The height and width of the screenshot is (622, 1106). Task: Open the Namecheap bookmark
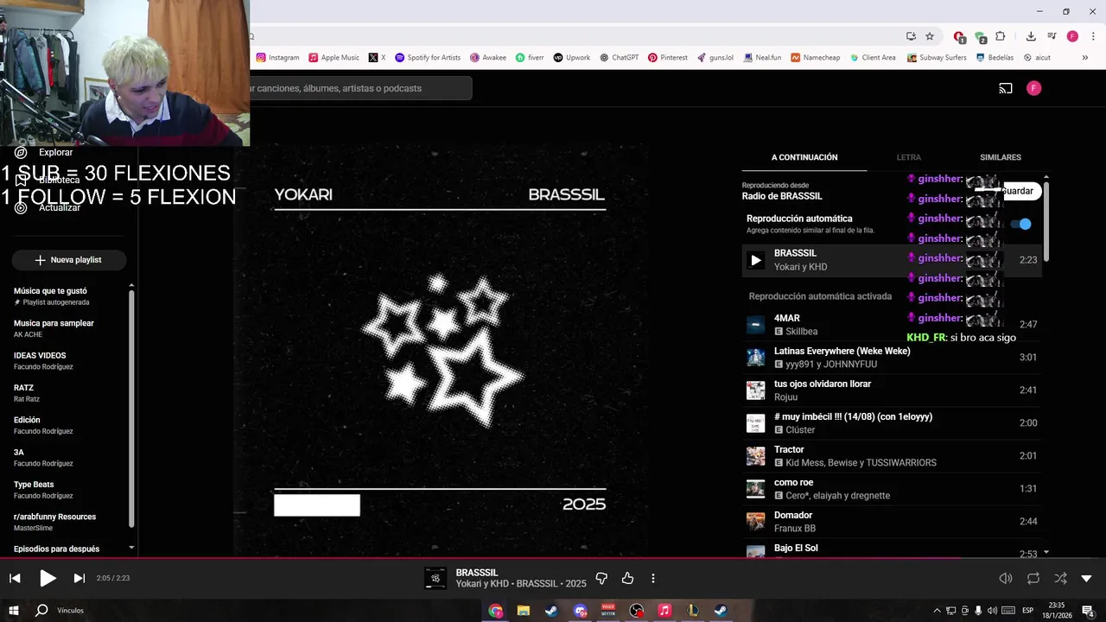(x=815, y=58)
